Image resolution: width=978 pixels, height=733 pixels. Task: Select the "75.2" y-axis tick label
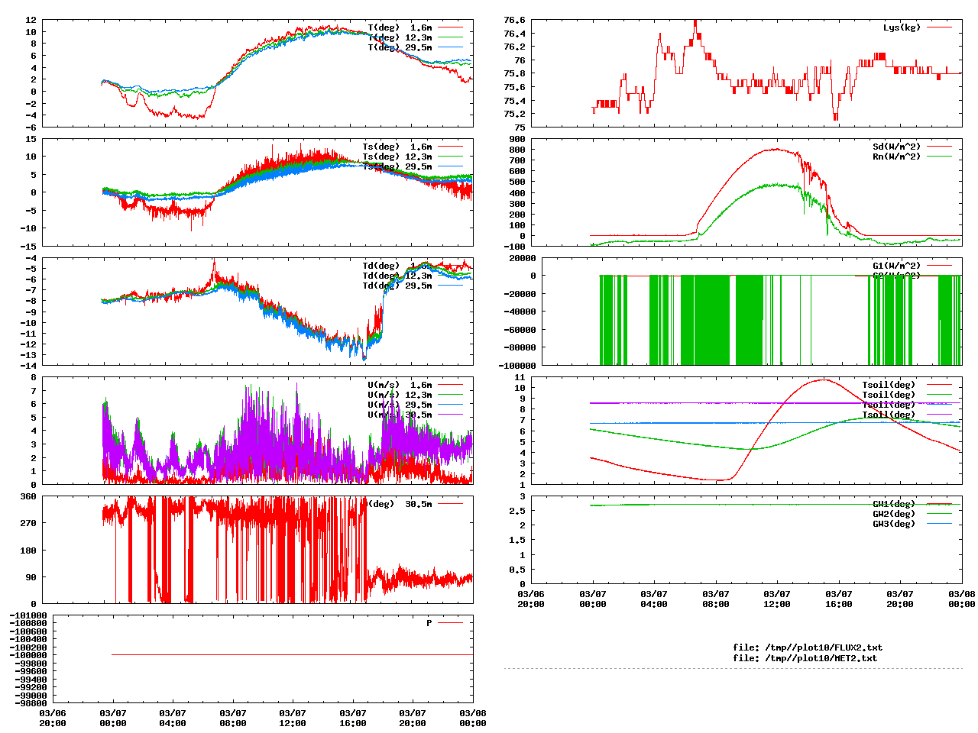pyautogui.click(x=514, y=114)
